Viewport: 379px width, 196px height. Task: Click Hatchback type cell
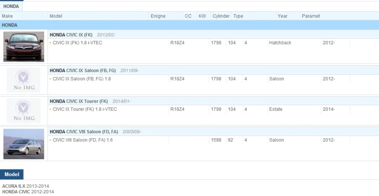(280, 43)
